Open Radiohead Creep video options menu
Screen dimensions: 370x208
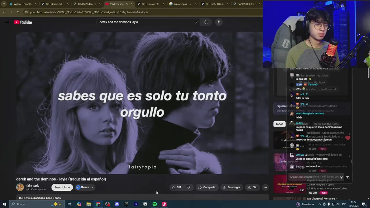click(349, 133)
